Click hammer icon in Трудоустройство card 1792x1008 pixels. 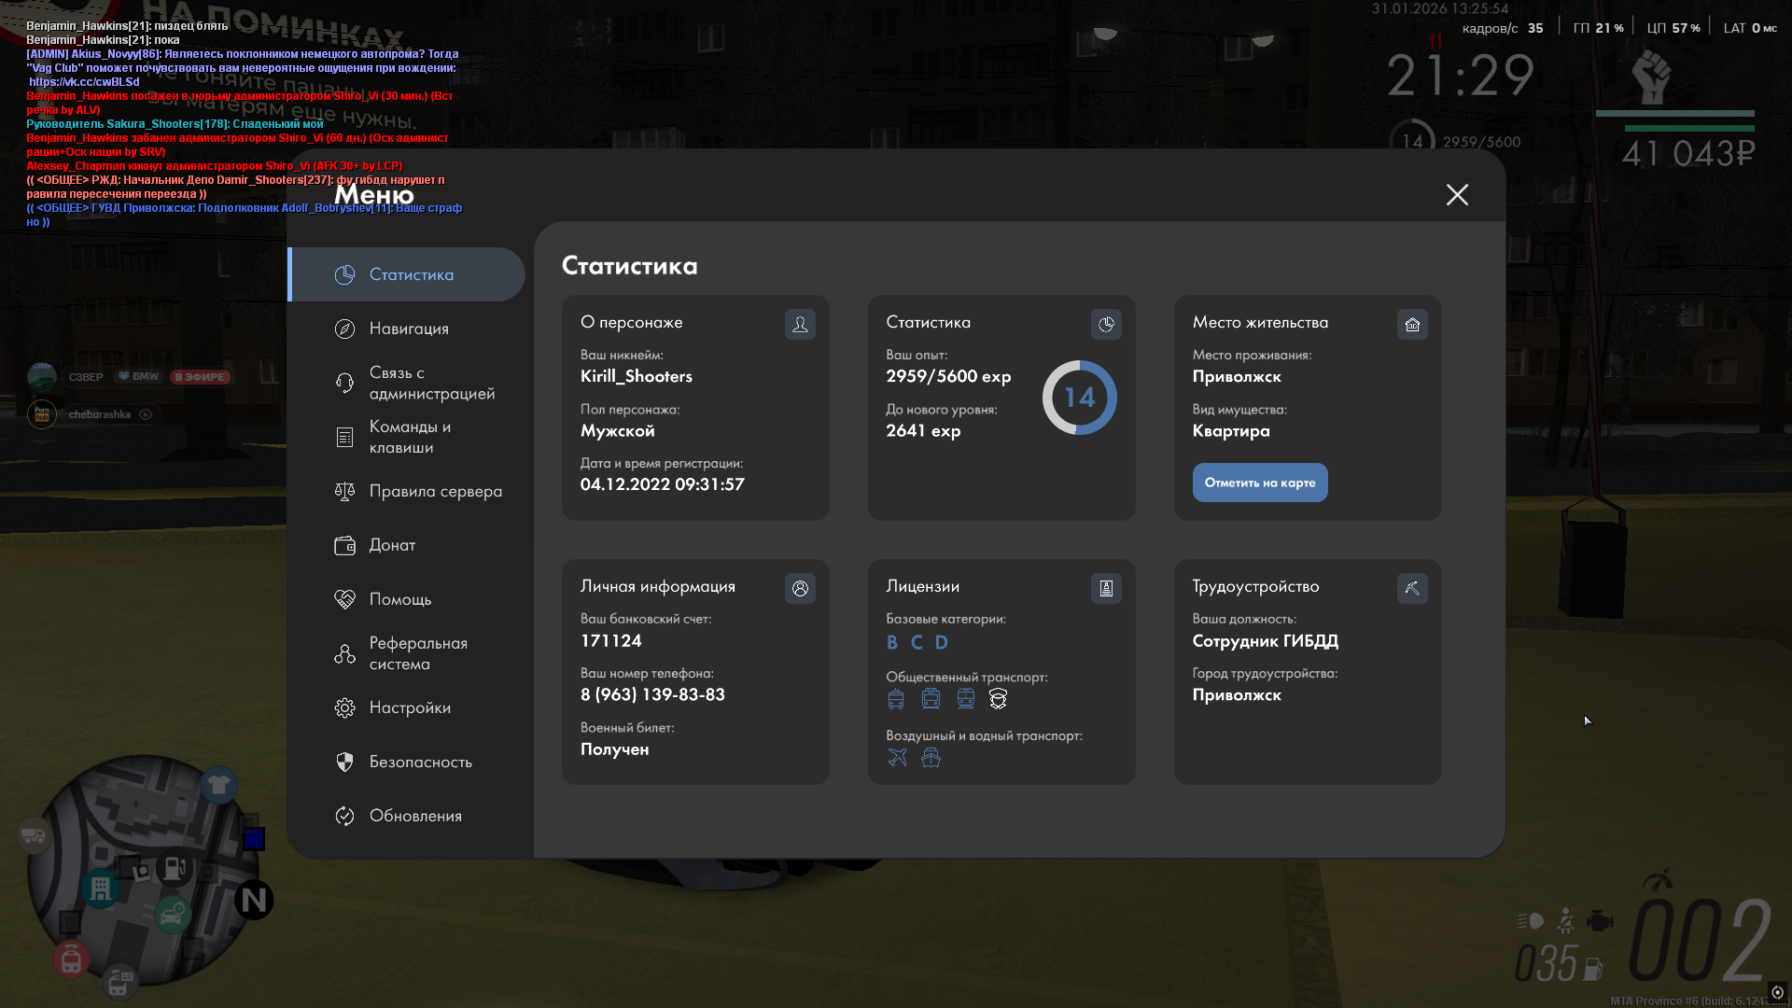click(1412, 588)
